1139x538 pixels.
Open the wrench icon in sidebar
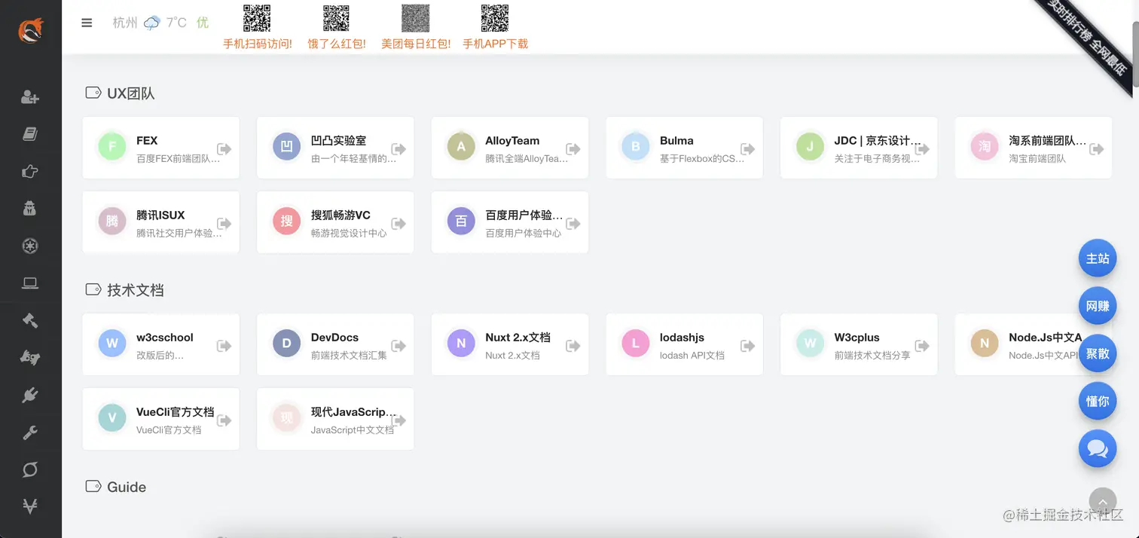click(x=30, y=433)
